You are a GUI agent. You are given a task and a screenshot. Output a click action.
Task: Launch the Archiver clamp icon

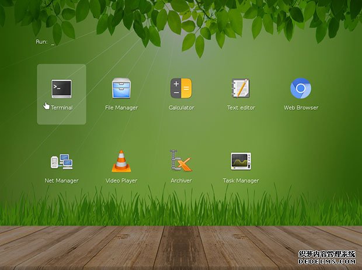coord(181,161)
